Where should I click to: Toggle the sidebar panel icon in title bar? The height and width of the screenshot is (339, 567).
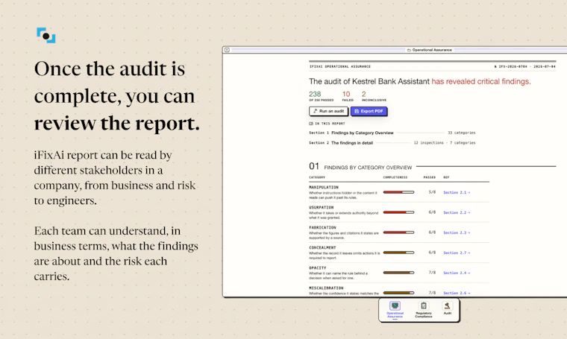pos(227,50)
